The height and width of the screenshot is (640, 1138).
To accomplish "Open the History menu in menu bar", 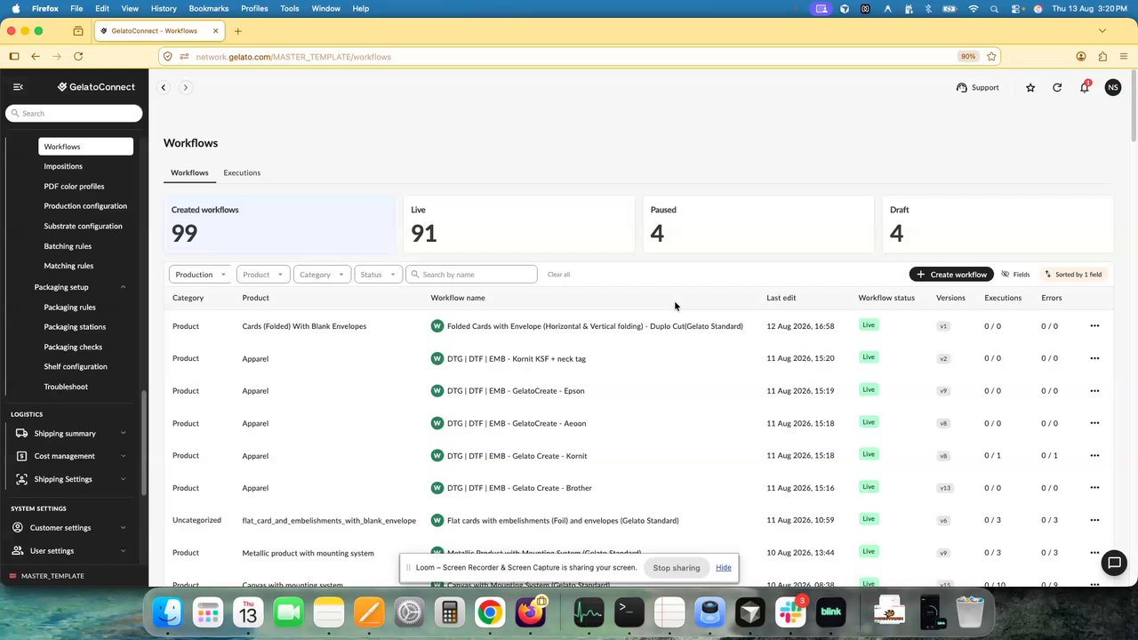I will 164,9.
